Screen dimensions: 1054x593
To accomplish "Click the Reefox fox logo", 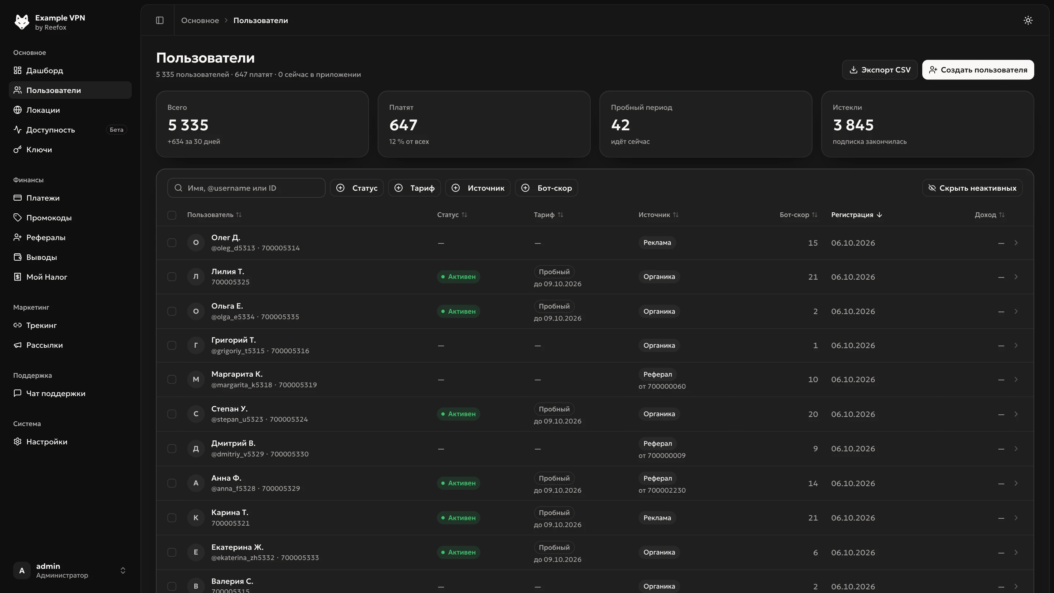I will pyautogui.click(x=22, y=22).
